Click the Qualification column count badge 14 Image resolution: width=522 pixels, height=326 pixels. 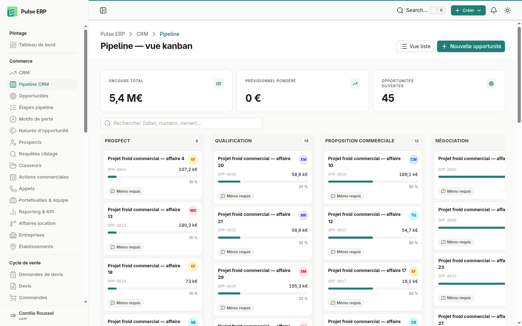[x=306, y=141]
